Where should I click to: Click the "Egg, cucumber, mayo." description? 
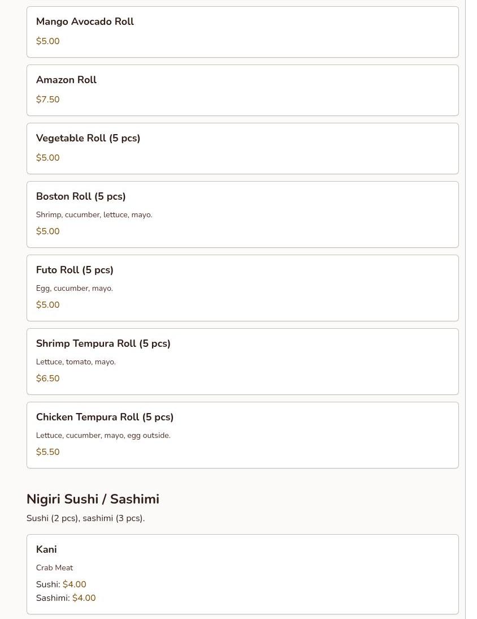pyautogui.click(x=74, y=289)
